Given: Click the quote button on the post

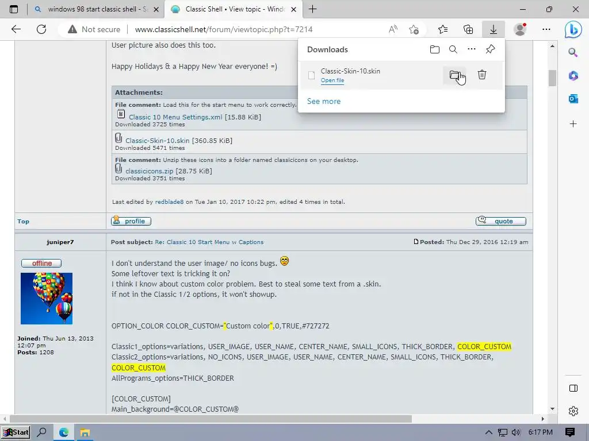Looking at the screenshot, I should pyautogui.click(x=501, y=221).
